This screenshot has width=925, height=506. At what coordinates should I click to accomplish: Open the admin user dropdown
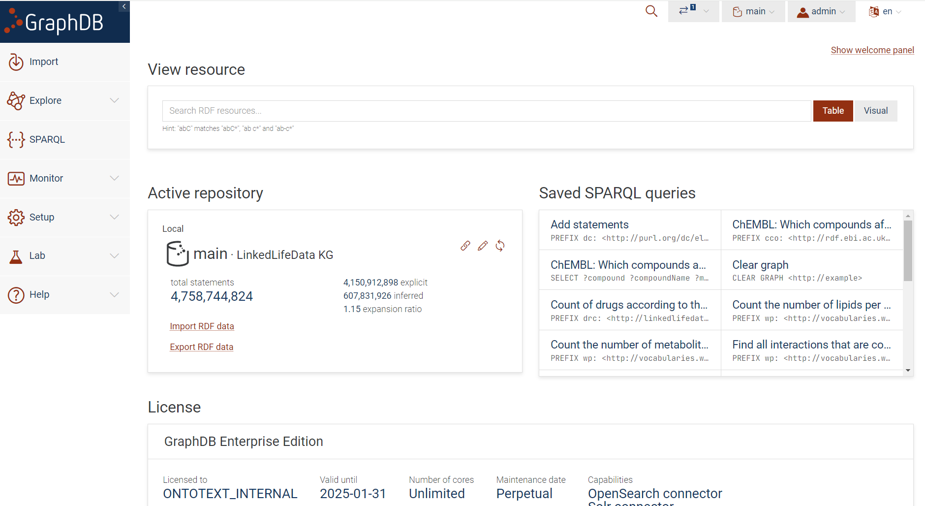(x=821, y=11)
